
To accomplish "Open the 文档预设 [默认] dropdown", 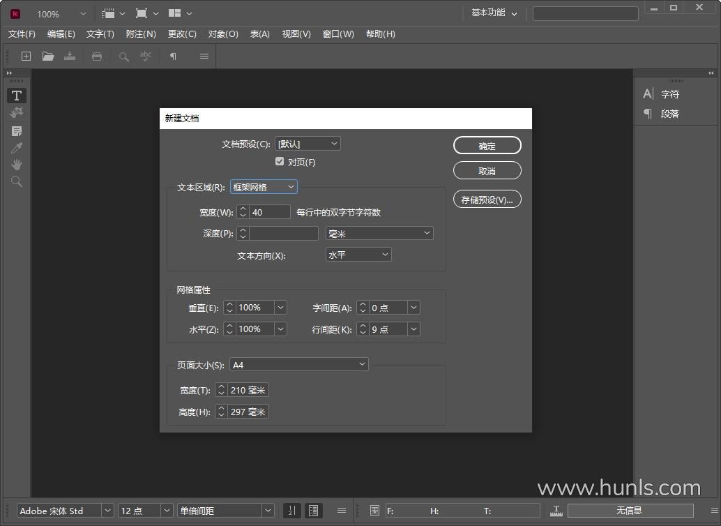I will tap(308, 144).
